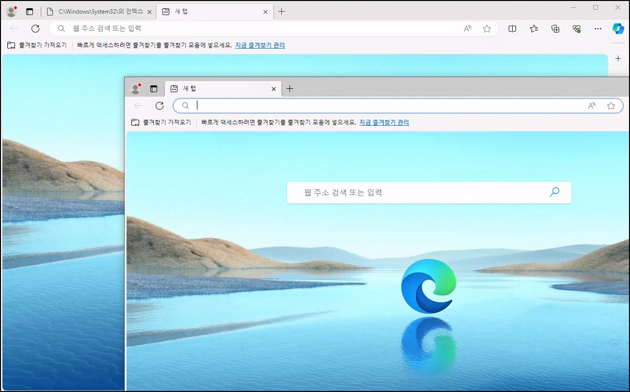Open the tab actions menu in the front window
630x392 pixels.
coord(154,89)
